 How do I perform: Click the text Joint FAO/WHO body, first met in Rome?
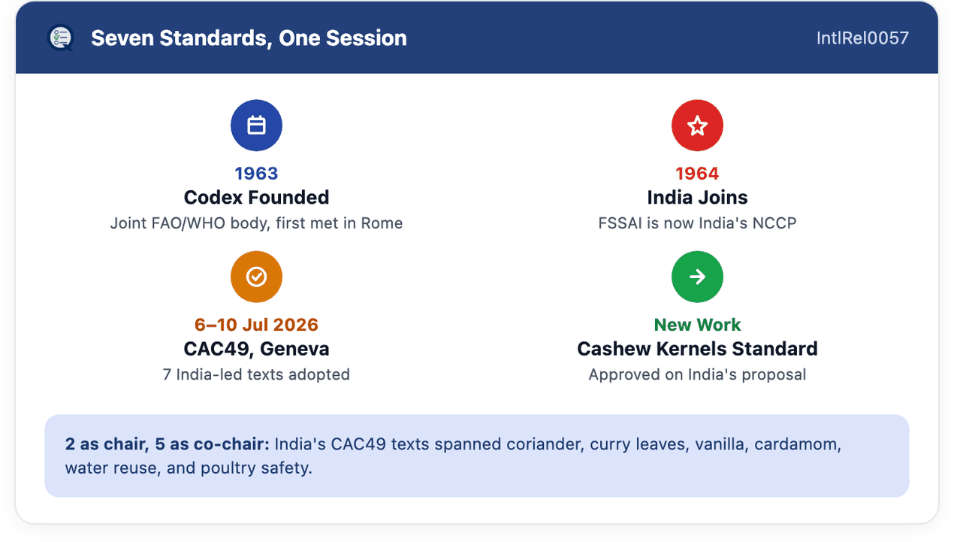click(256, 223)
